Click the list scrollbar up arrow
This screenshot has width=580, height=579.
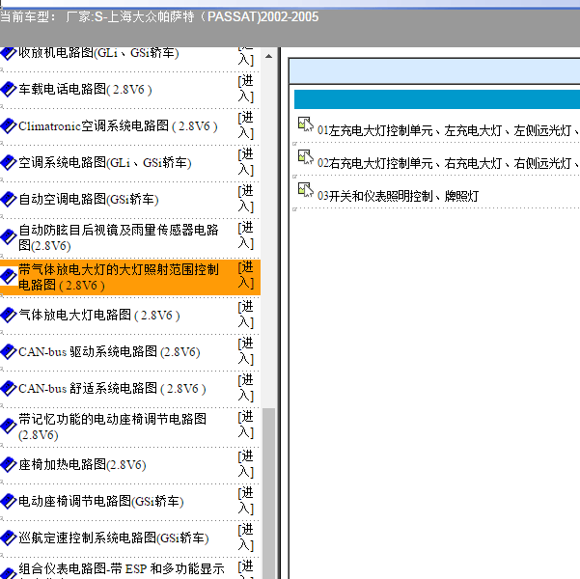269,56
